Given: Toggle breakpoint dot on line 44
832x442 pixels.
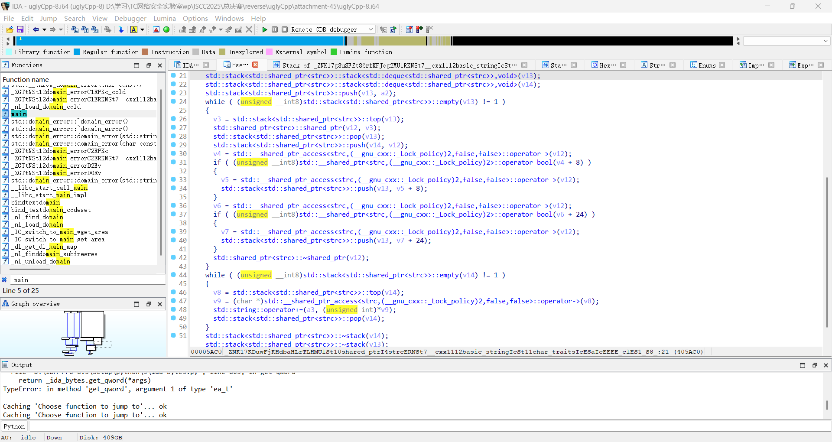Looking at the screenshot, I should tap(173, 275).
